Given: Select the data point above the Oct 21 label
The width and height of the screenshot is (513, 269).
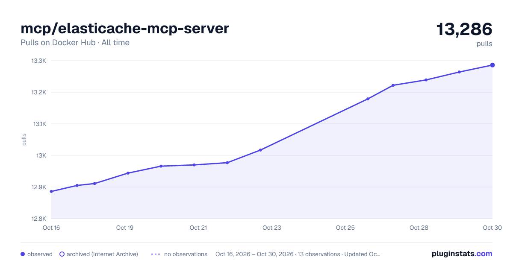Looking at the screenshot, I should click(x=194, y=165).
